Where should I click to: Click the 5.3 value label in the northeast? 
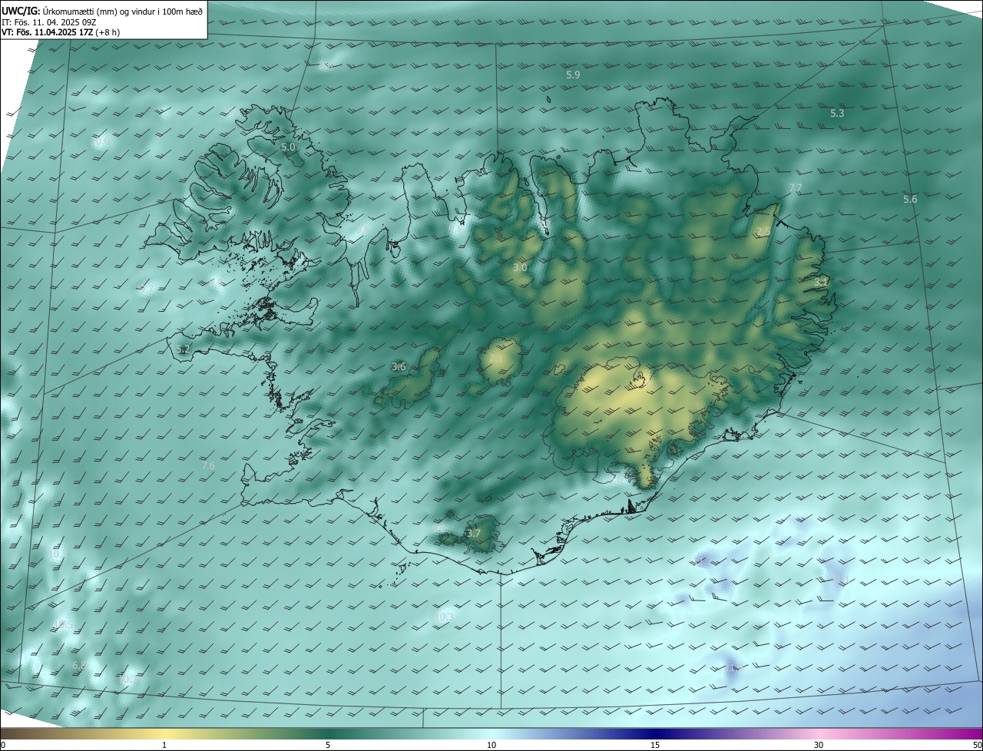(837, 113)
